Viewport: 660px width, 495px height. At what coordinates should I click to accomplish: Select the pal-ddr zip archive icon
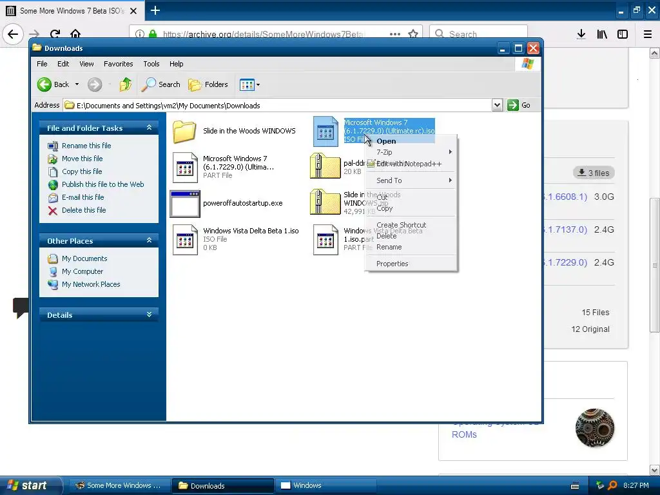click(325, 167)
